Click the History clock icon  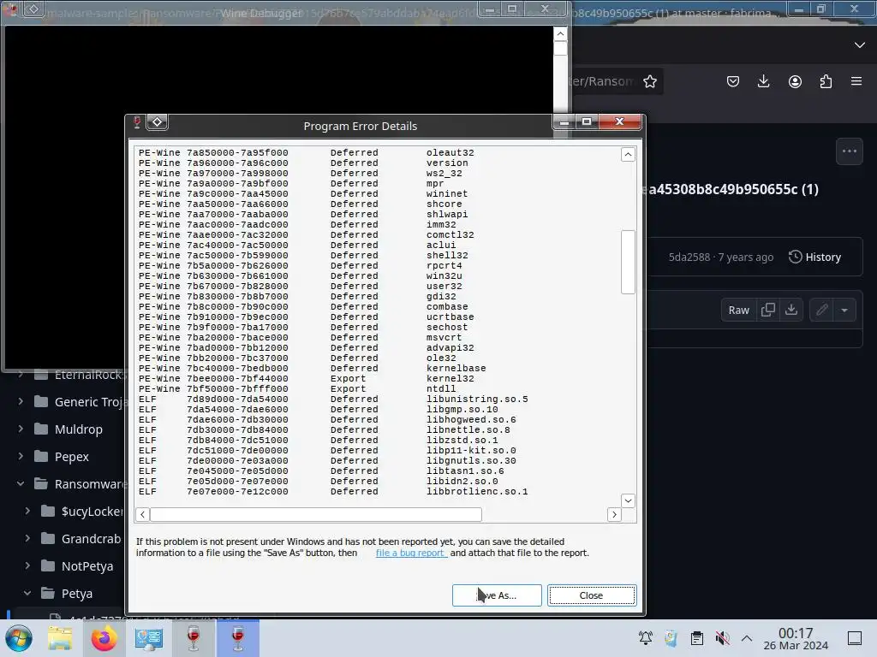coord(795,257)
